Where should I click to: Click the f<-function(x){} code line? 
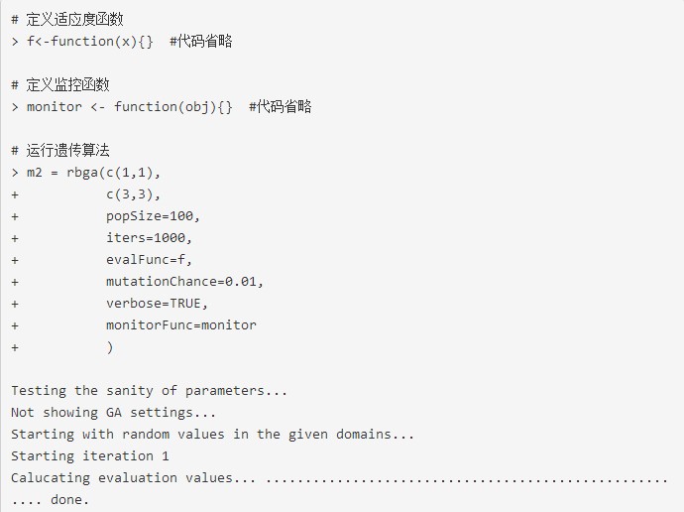pyautogui.click(x=90, y=42)
